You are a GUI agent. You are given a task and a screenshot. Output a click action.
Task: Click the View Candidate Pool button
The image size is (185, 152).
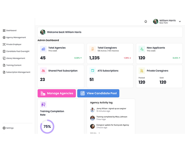click(98, 93)
